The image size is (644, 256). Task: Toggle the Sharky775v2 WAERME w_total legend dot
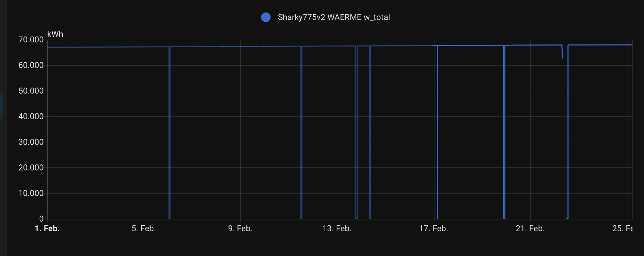[x=266, y=17]
